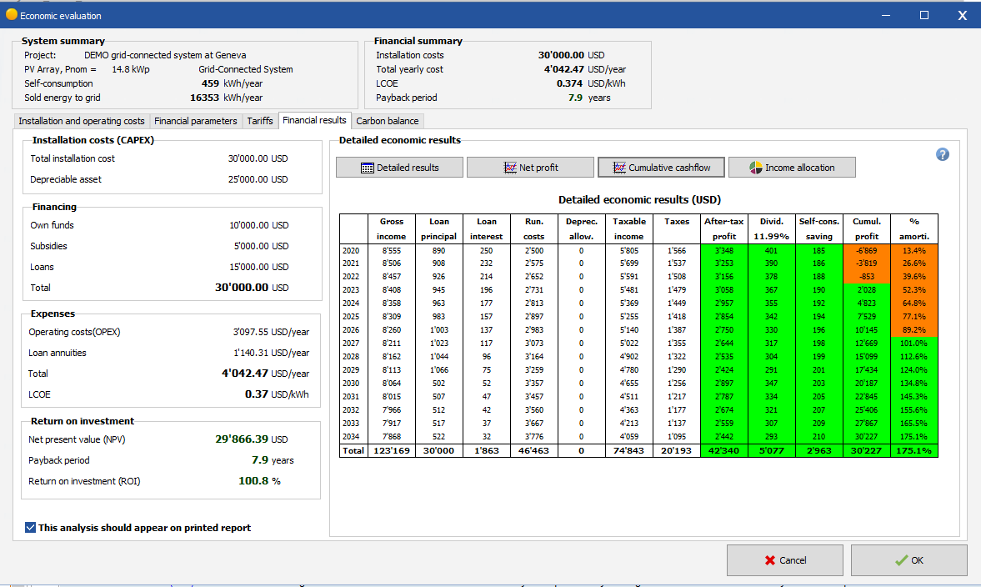This screenshot has width=981, height=587.
Task: Click the blue help question mark icon
Action: click(942, 154)
